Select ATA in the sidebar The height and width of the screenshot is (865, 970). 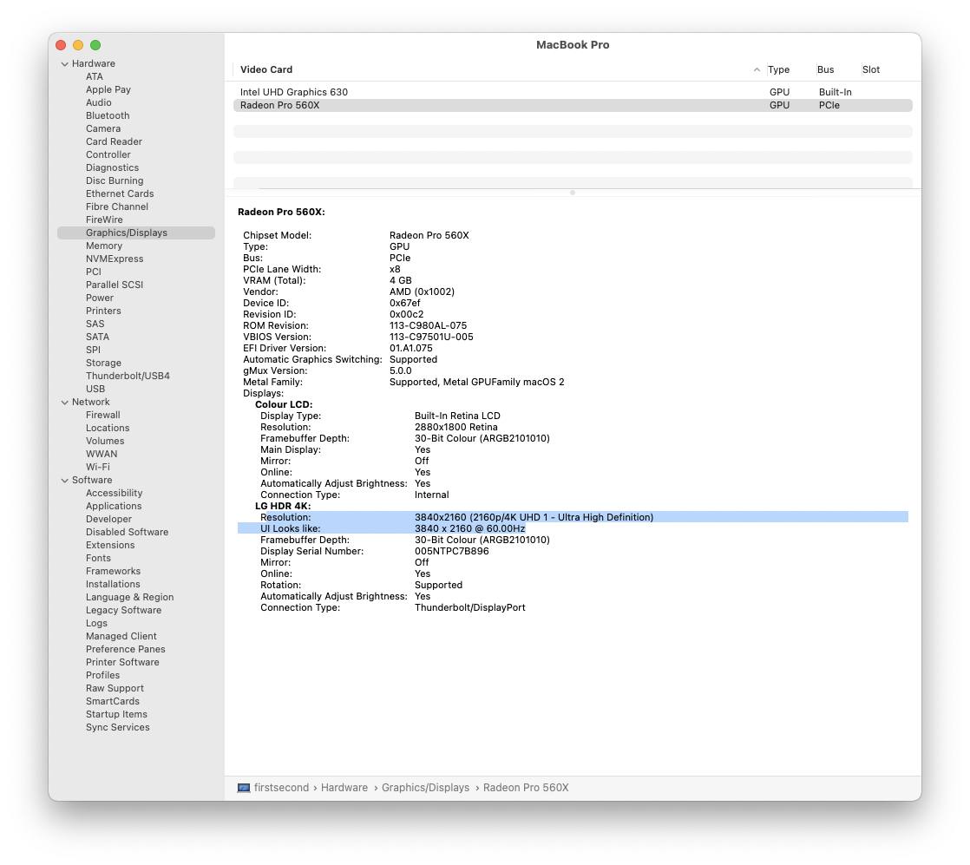tap(95, 76)
